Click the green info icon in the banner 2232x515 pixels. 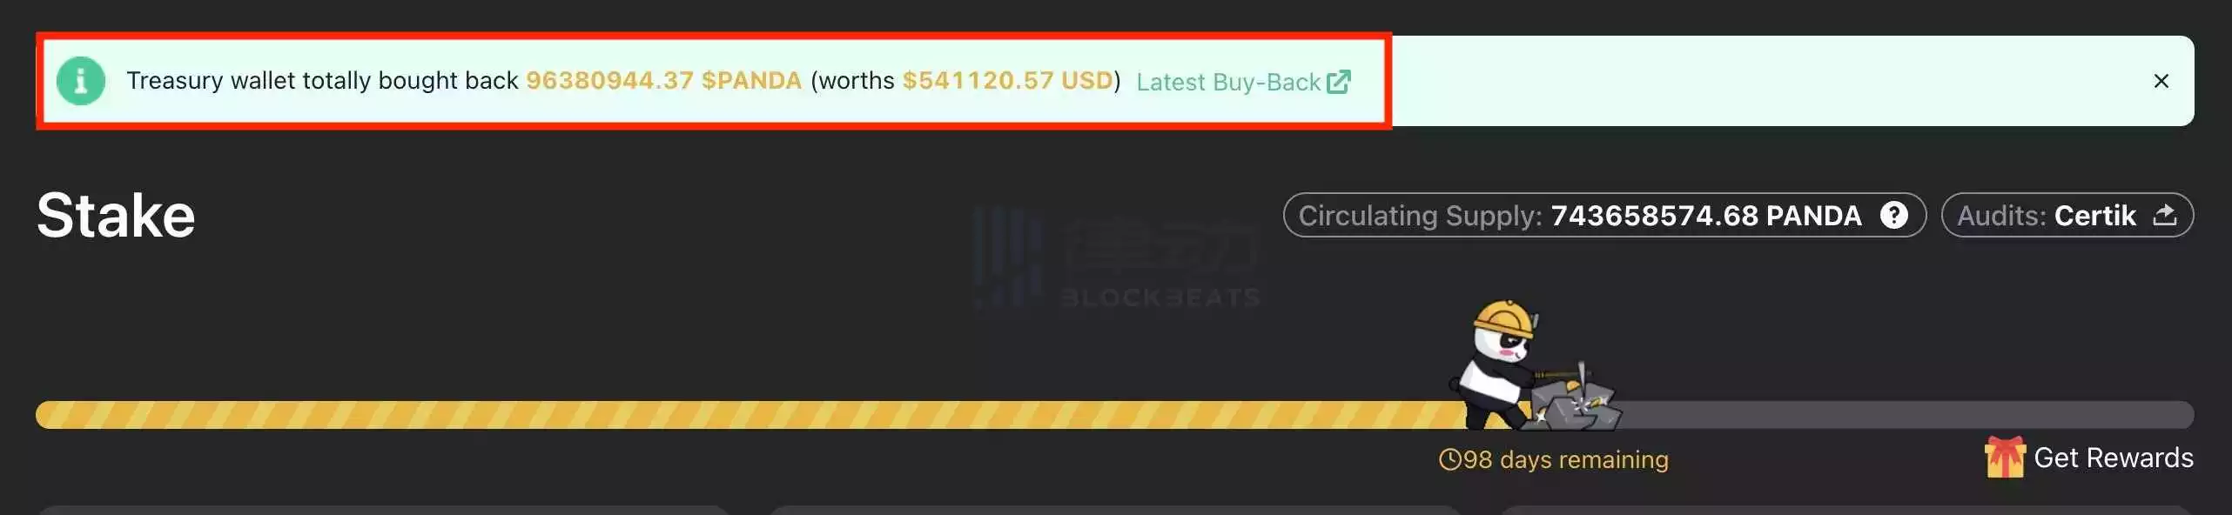[x=81, y=81]
